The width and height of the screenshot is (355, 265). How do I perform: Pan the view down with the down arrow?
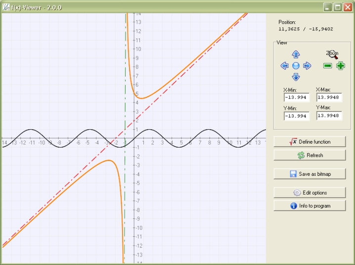(296, 77)
